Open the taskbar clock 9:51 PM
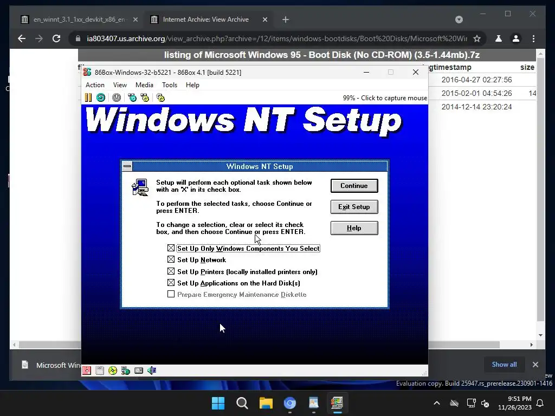 coord(515,403)
